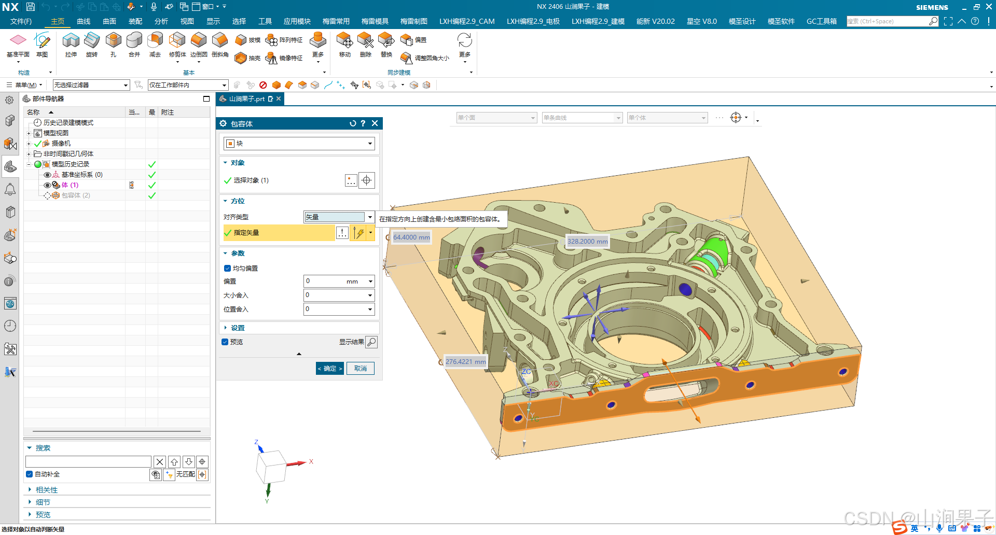This screenshot has width=996, height=535.
Task: Open help for the 包容体 dialog
Action: (363, 123)
